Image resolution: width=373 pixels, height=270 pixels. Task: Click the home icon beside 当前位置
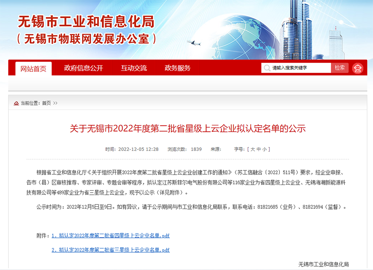point(16,103)
